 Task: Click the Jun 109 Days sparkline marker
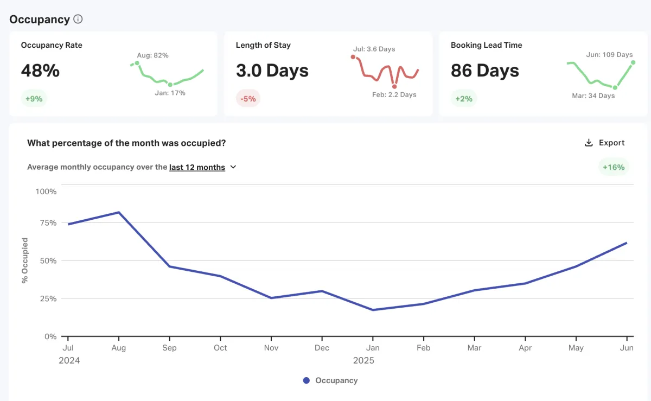click(x=633, y=62)
